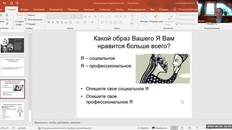Screen dimensions: 232x130
Task: Switch to the Вставка tab
Action: pyautogui.click(x=24, y=9)
